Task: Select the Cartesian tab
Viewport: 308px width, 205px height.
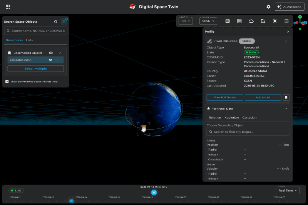Action: pos(249,118)
